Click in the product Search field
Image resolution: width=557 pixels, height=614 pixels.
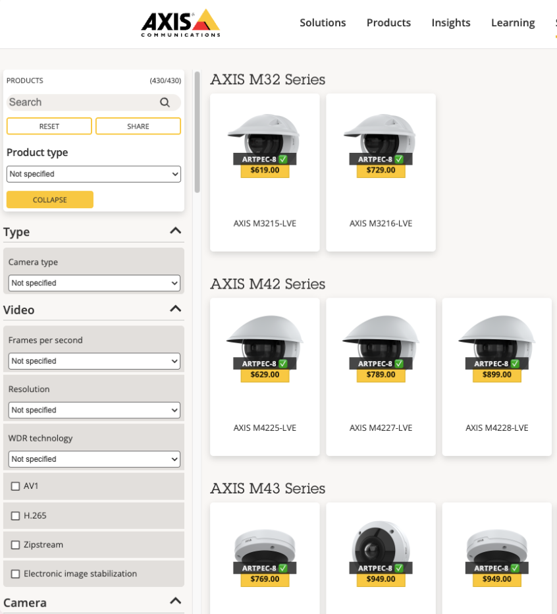tap(93, 102)
